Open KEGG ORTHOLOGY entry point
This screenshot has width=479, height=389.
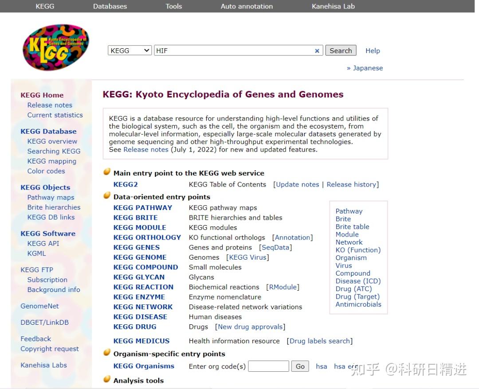(147, 237)
